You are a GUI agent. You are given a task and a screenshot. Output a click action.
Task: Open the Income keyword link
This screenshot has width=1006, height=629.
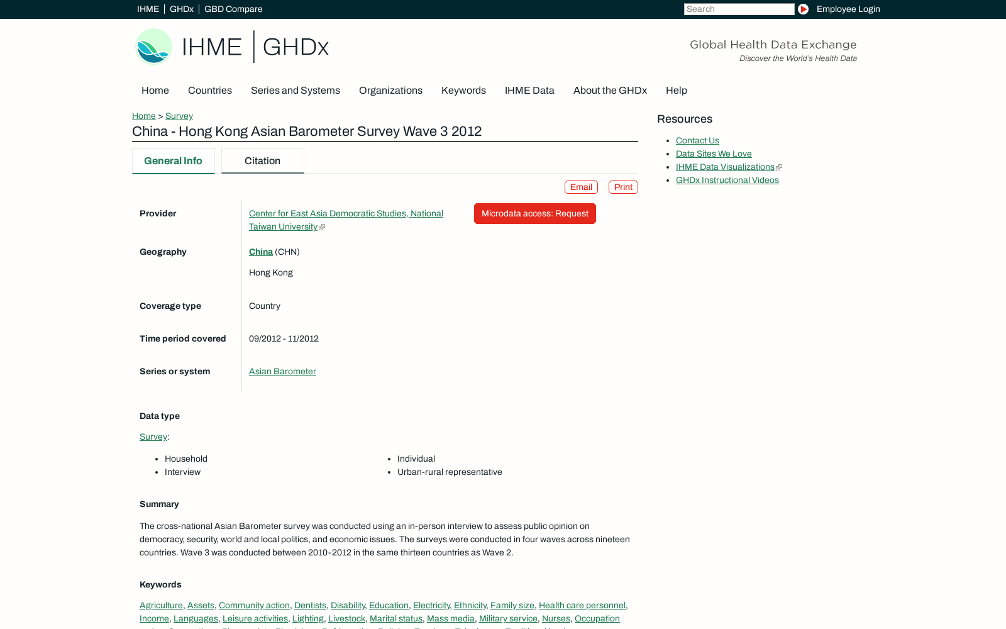pyautogui.click(x=154, y=618)
